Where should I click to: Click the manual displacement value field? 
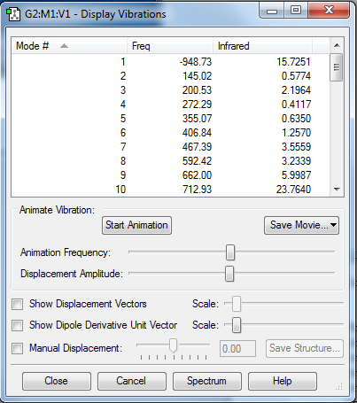coord(237,349)
